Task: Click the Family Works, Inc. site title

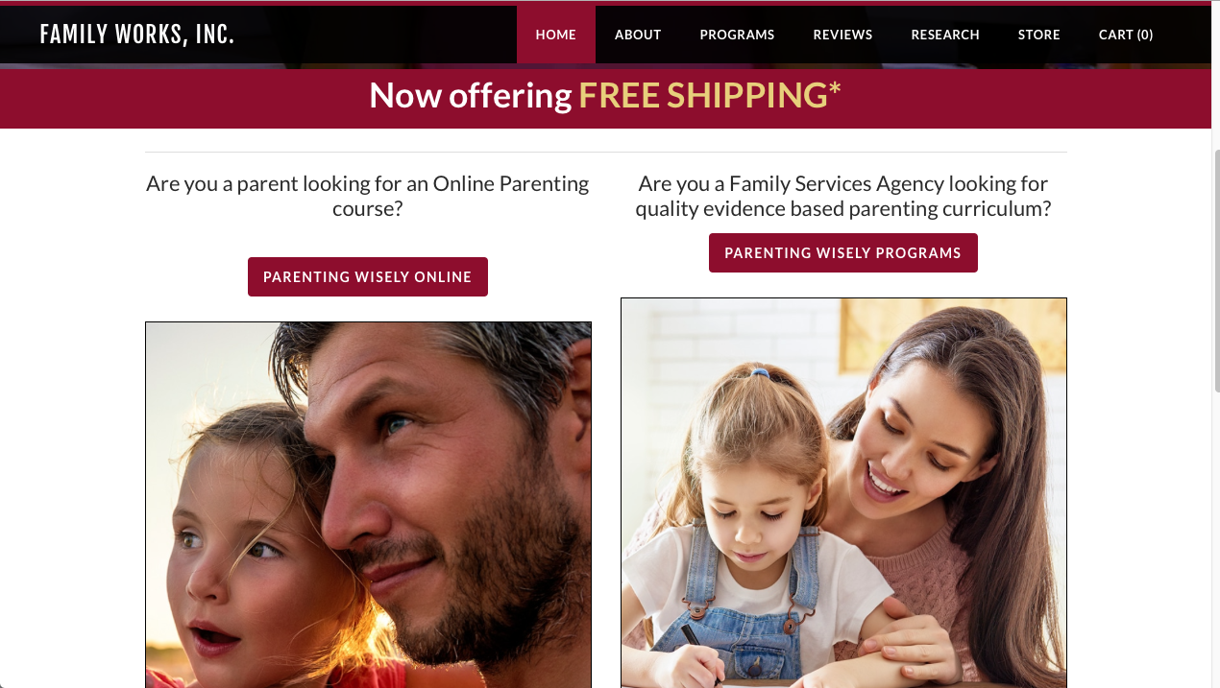Action: click(x=137, y=35)
